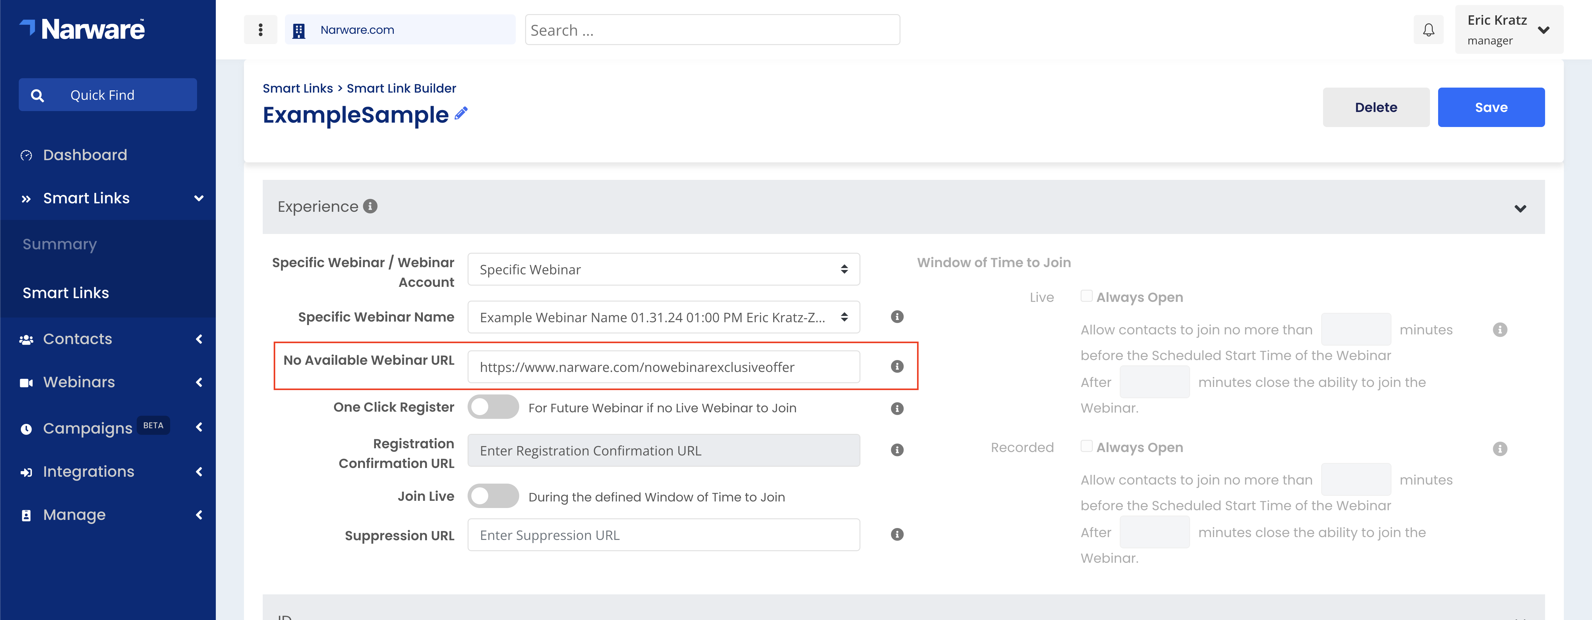1592x620 pixels.
Task: Click Recorded After minutes close input box
Action: [1154, 532]
